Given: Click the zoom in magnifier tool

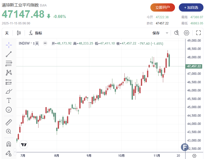Looking at the screenshot, I should pos(9,132).
